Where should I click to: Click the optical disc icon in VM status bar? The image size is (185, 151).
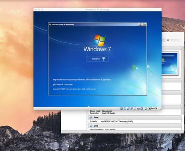click(125, 109)
